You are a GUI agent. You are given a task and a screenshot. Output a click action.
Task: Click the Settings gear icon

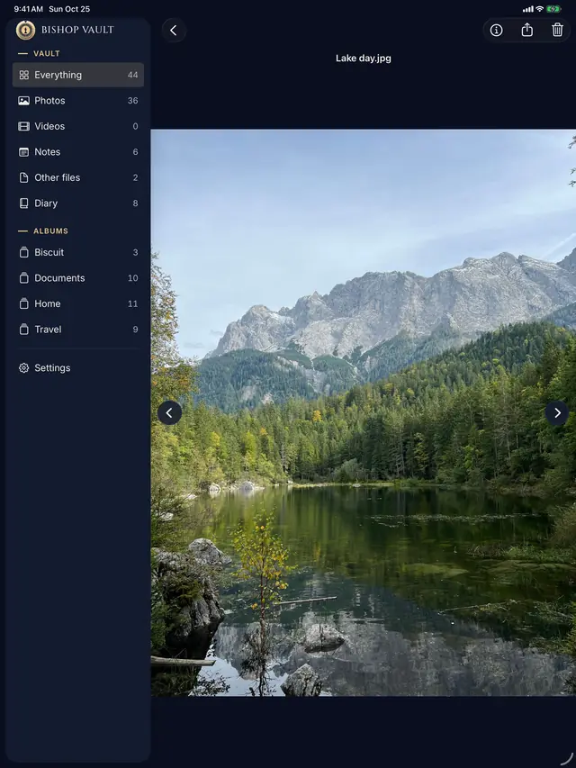pos(23,368)
